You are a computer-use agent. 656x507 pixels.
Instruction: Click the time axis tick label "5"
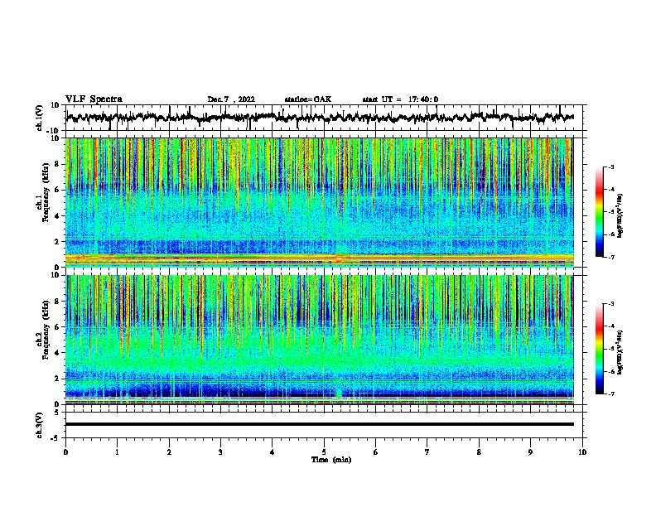(324, 452)
